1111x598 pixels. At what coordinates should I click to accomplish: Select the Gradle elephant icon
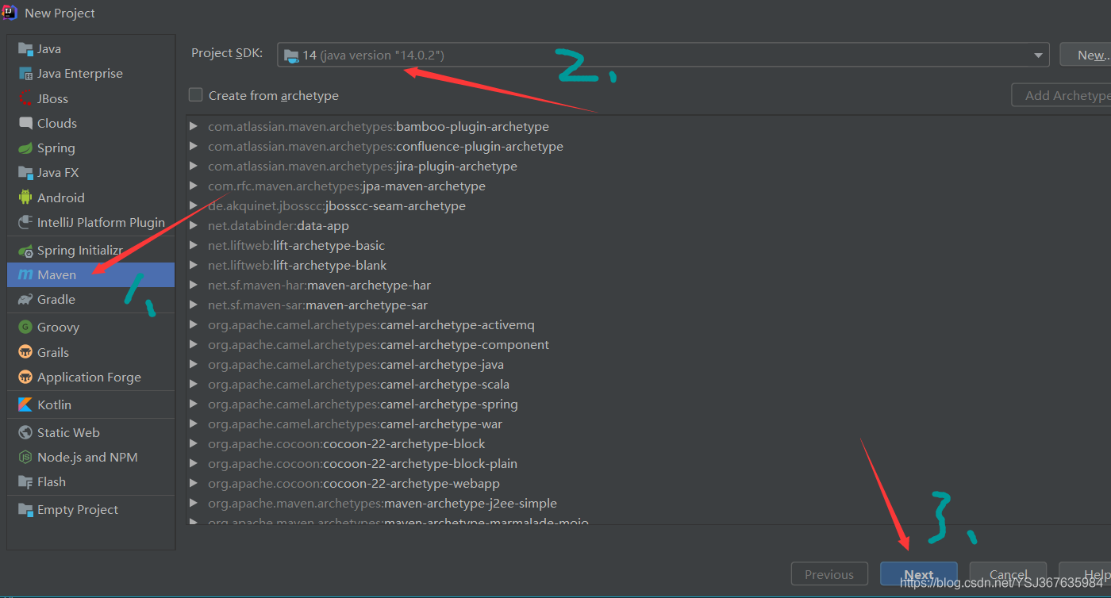25,299
